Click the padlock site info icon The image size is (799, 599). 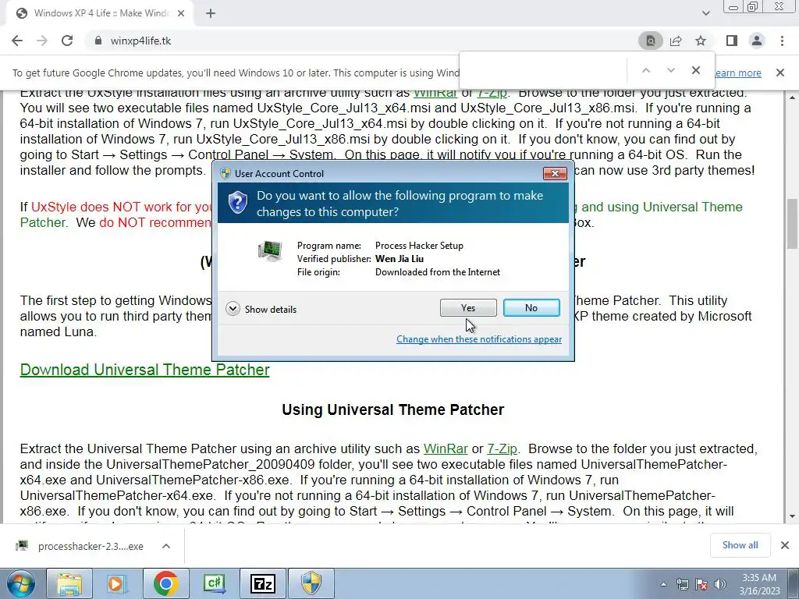(98, 41)
